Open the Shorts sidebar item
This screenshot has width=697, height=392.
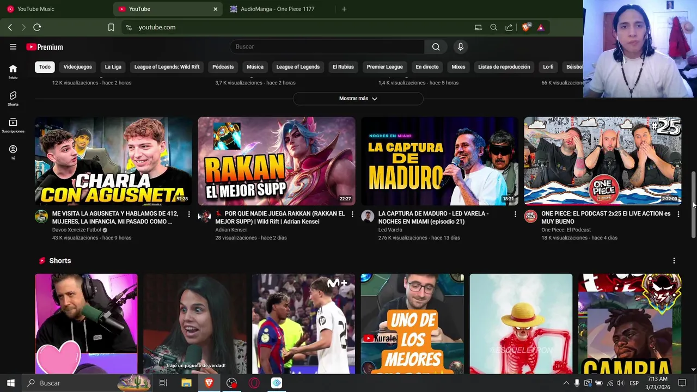coord(13,99)
